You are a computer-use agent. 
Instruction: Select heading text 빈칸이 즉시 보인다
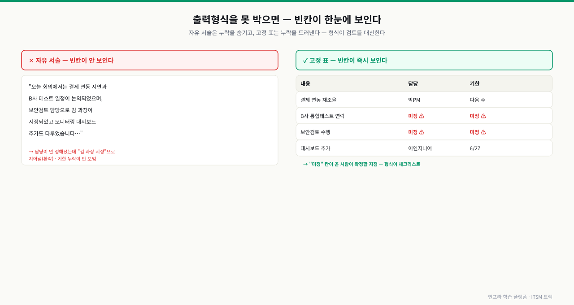(362, 61)
